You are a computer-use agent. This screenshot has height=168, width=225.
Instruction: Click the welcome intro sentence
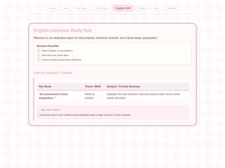click(x=95, y=38)
